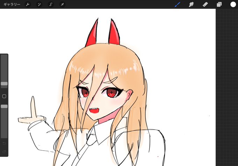Click the brush size slider handle
This screenshot has width=238, height=166.
pyautogui.click(x=4, y=84)
